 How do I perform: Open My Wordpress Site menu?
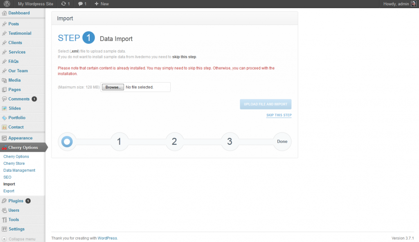click(36, 4)
